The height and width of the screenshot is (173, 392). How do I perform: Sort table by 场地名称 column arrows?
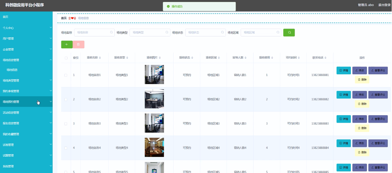tap(100, 58)
